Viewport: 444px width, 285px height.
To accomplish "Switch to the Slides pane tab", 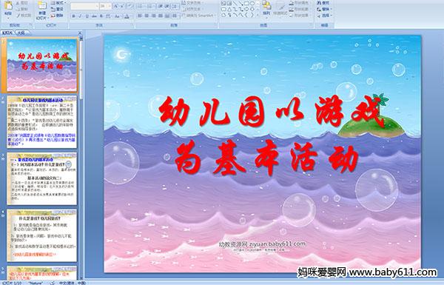I will pyautogui.click(x=7, y=33).
